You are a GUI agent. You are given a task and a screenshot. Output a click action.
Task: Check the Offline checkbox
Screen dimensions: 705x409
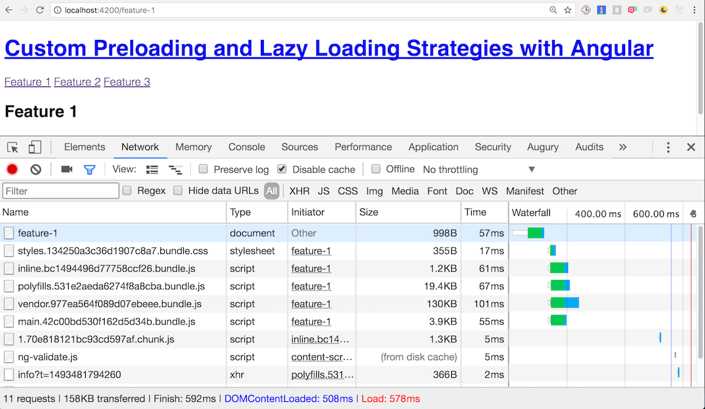click(x=376, y=169)
